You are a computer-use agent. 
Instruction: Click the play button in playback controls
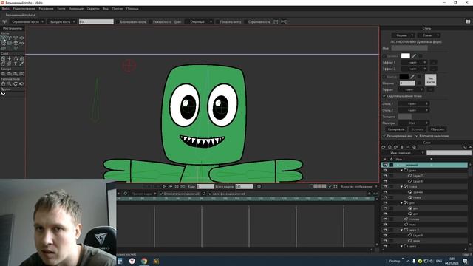164,187
